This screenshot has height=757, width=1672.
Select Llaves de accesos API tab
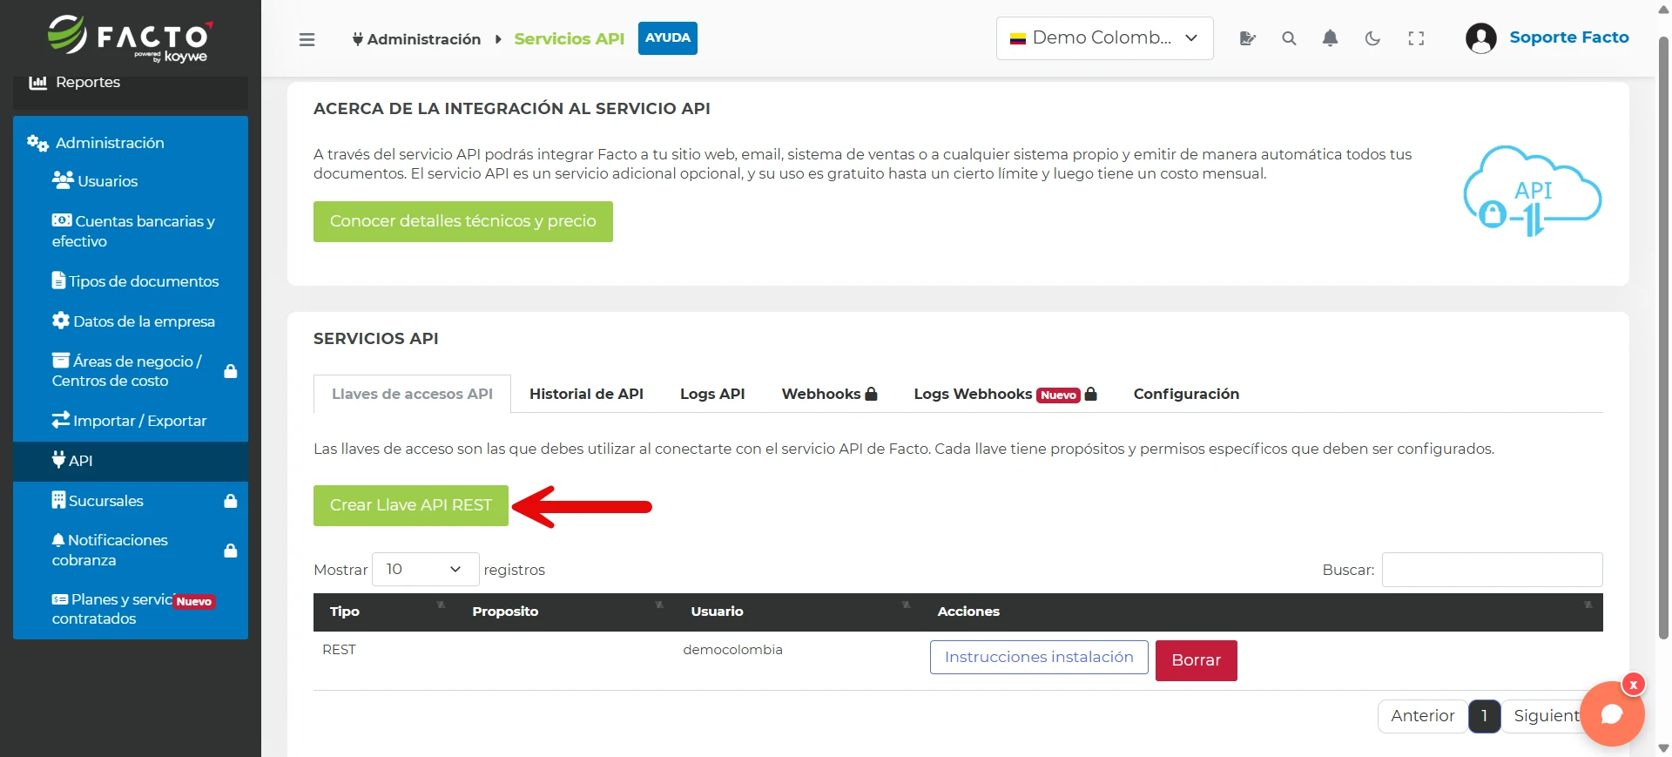(412, 394)
